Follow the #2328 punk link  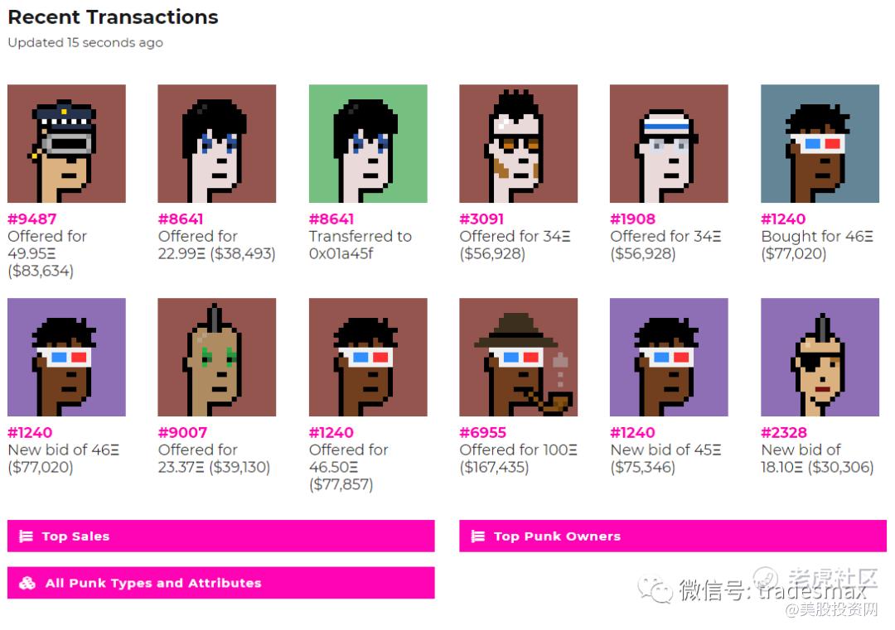pyautogui.click(x=784, y=433)
